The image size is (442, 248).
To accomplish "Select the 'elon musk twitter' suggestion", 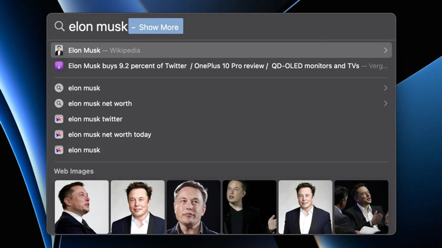I will coord(221,119).
